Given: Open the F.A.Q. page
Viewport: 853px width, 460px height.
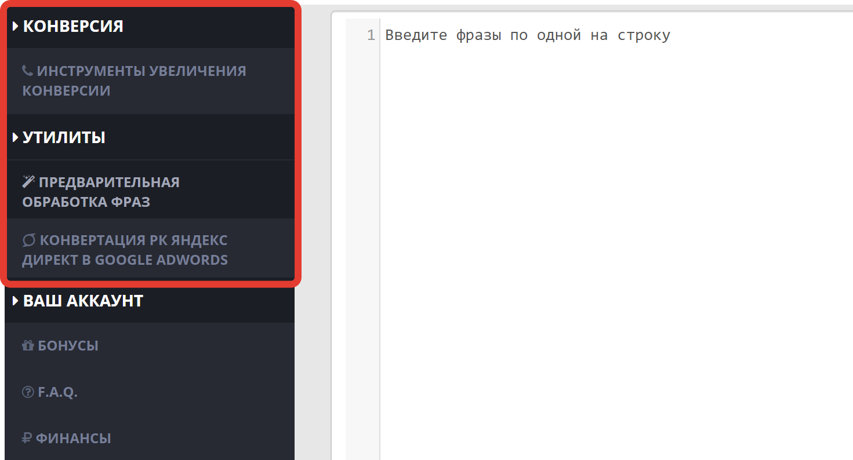Looking at the screenshot, I should pyautogui.click(x=57, y=392).
